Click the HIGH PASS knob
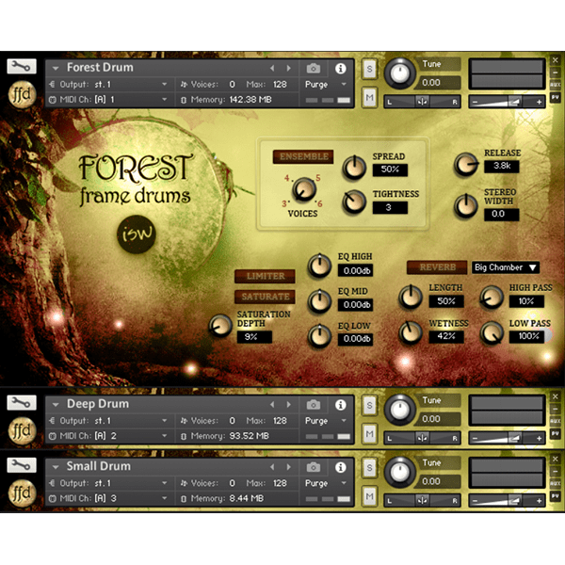565x565 pixels. [491, 298]
